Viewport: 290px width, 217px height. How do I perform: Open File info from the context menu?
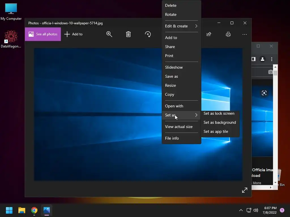point(182,138)
